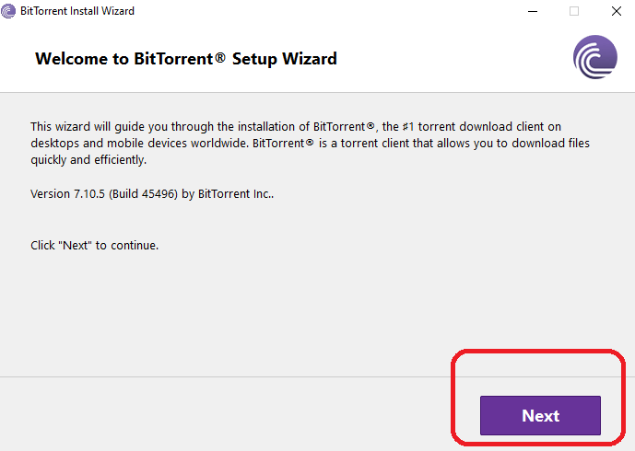This screenshot has width=635, height=451.
Task: Click the blank gray area below the instructions
Action: [x=276, y=313]
